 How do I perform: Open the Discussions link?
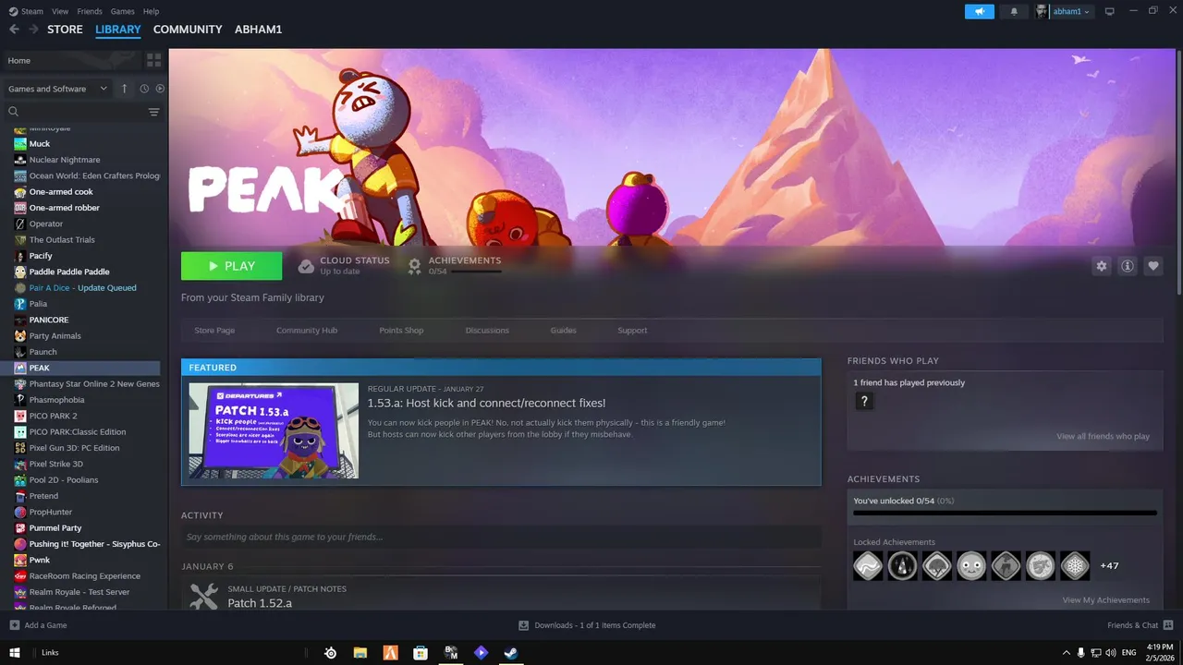coord(487,330)
